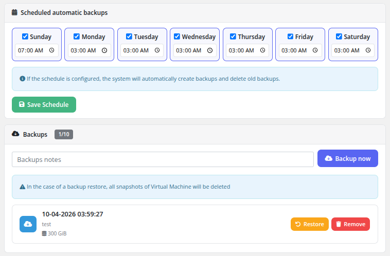The image size is (390, 256).
Task: Click the cloud icon beside Backups heading
Action: click(15, 134)
